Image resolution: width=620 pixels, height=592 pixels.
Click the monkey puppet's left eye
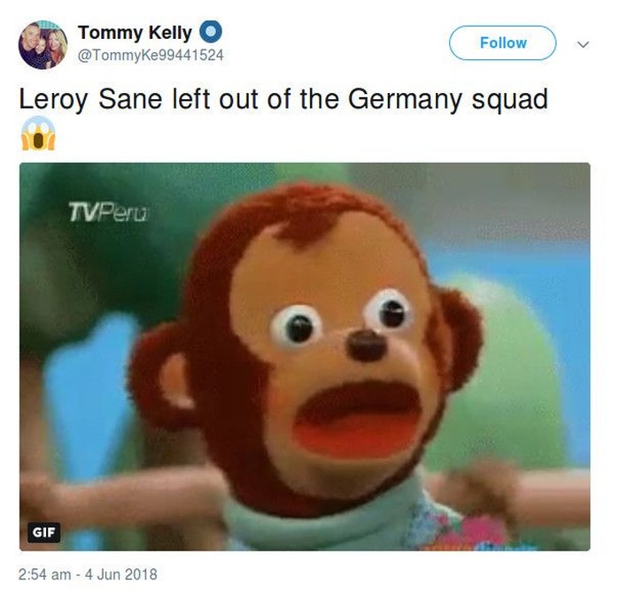(297, 327)
